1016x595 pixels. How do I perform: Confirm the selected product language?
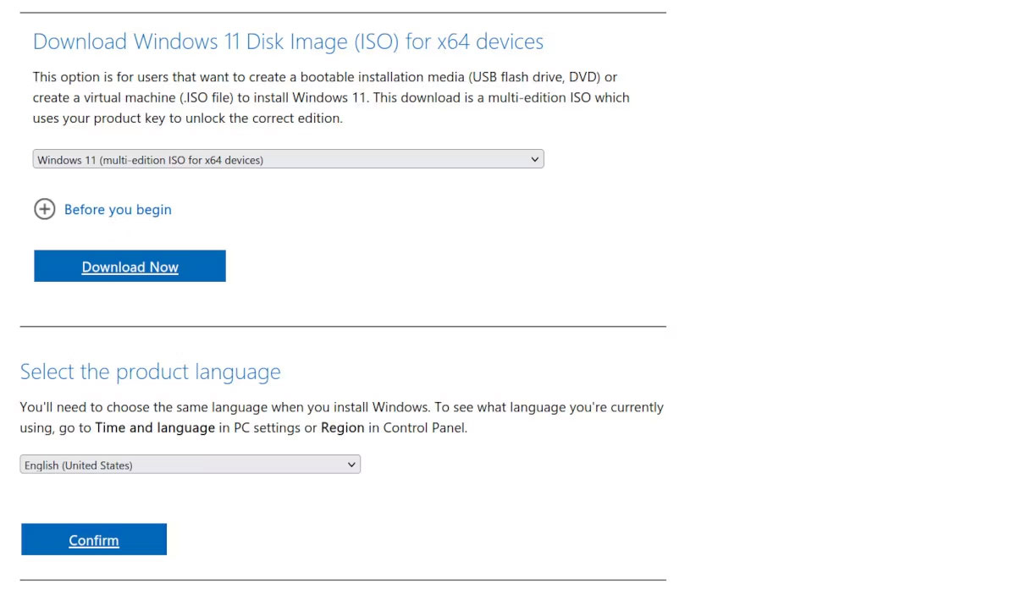(93, 539)
